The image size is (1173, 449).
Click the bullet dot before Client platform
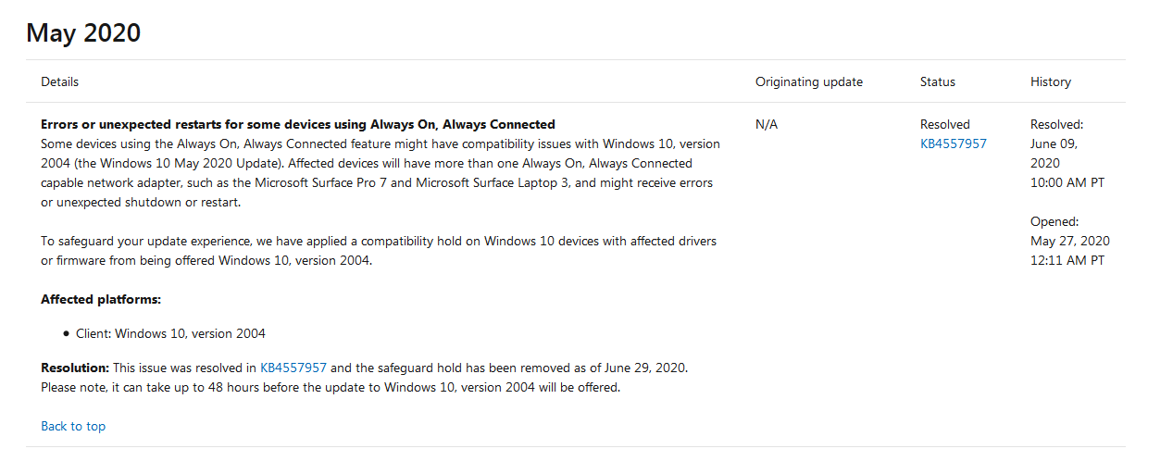click(67, 333)
